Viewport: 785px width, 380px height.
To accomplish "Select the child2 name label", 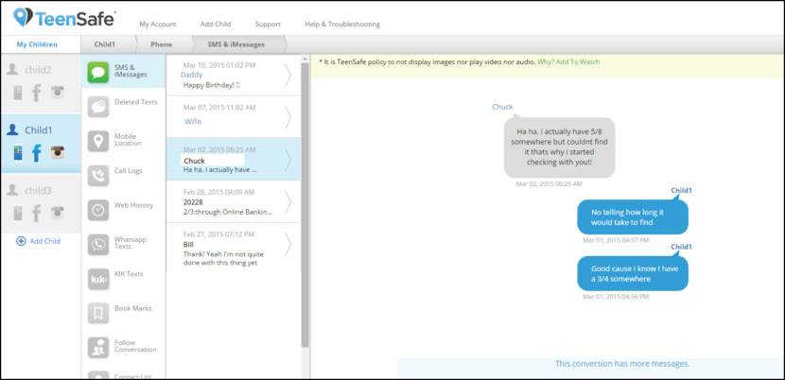I will 38,70.
